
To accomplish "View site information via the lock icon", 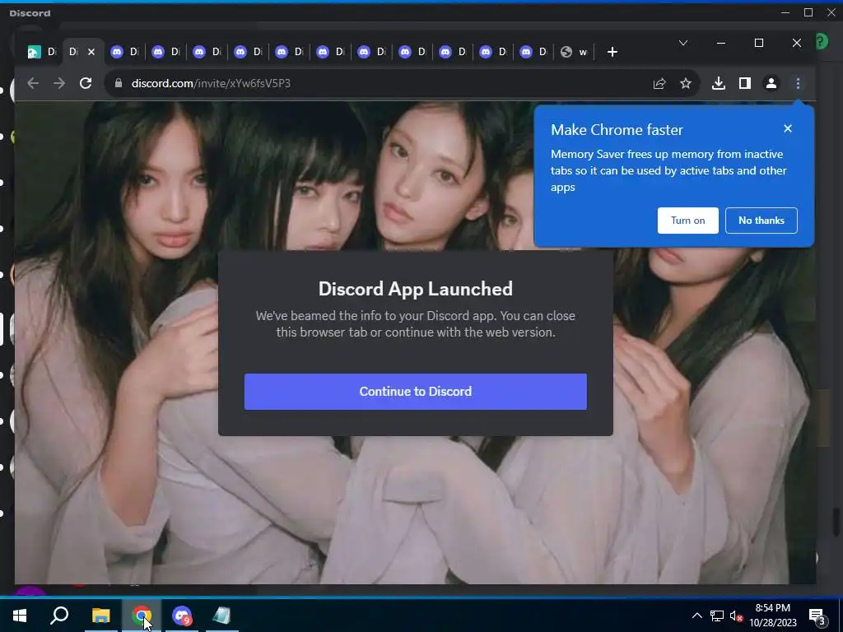I will click(119, 83).
